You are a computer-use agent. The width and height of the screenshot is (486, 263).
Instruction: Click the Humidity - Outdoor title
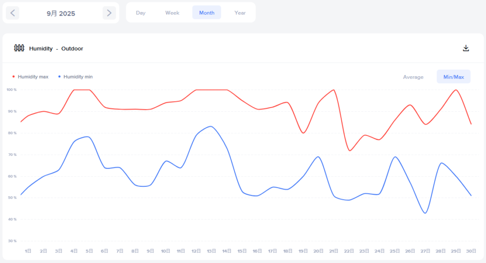point(56,48)
